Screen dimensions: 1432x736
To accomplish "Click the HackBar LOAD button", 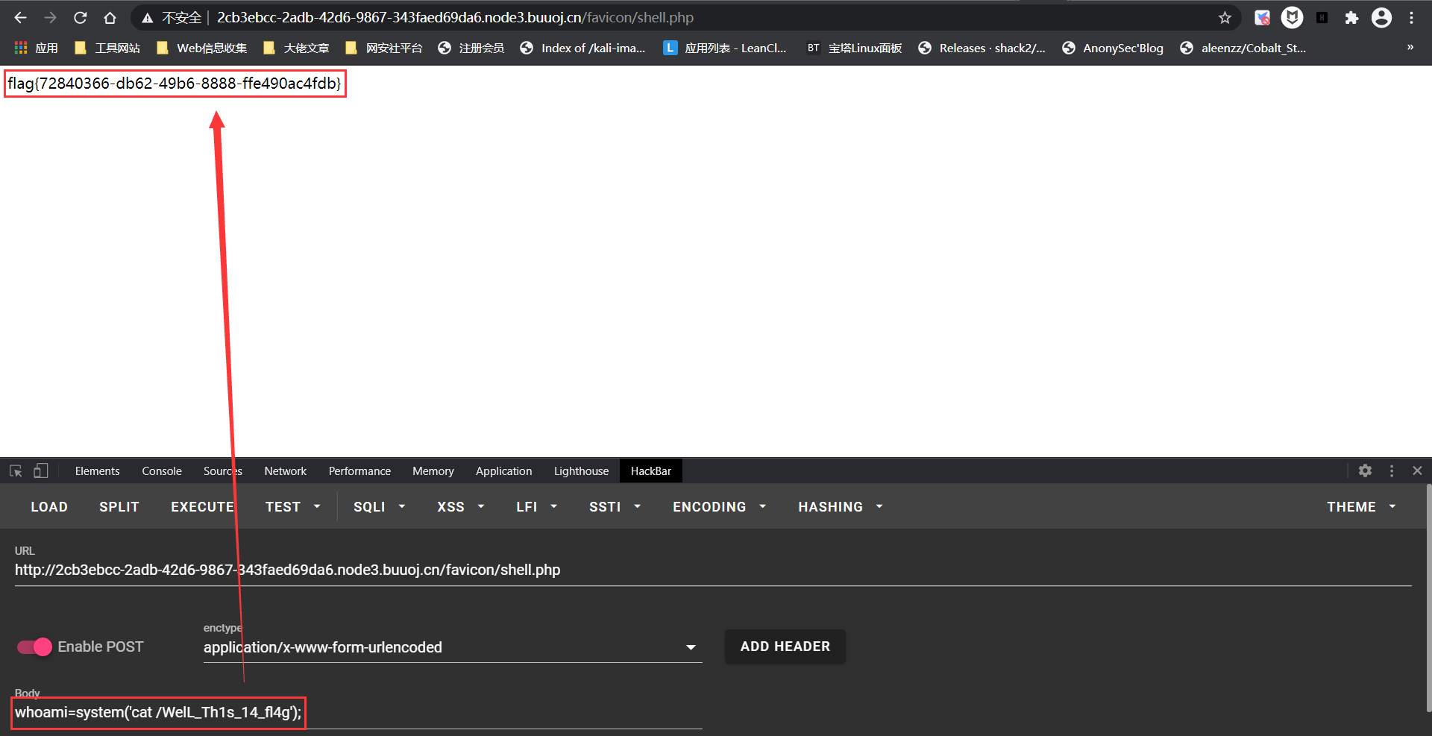I will coord(49,507).
